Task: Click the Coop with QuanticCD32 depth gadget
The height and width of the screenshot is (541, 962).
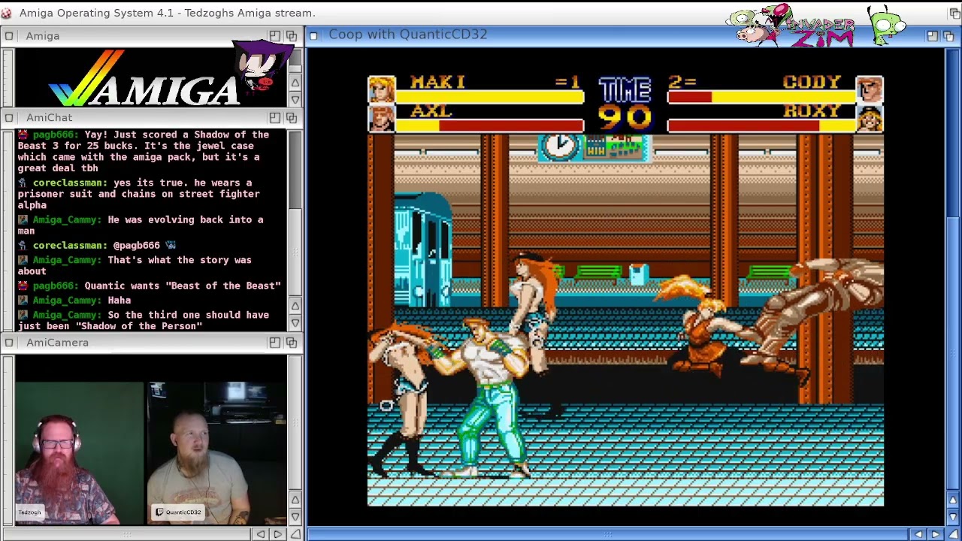Action: [949, 35]
